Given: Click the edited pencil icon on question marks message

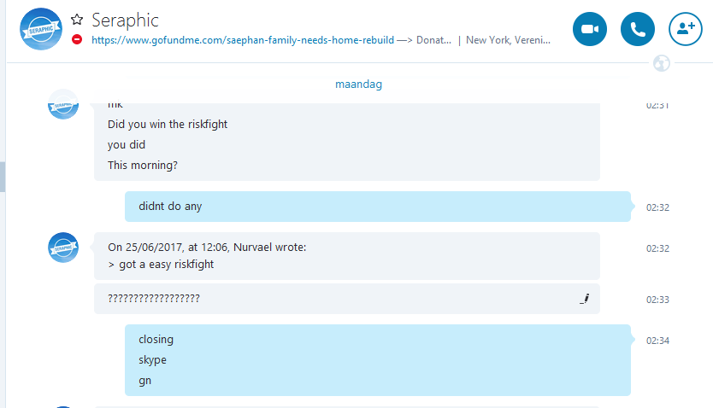Looking at the screenshot, I should (585, 299).
